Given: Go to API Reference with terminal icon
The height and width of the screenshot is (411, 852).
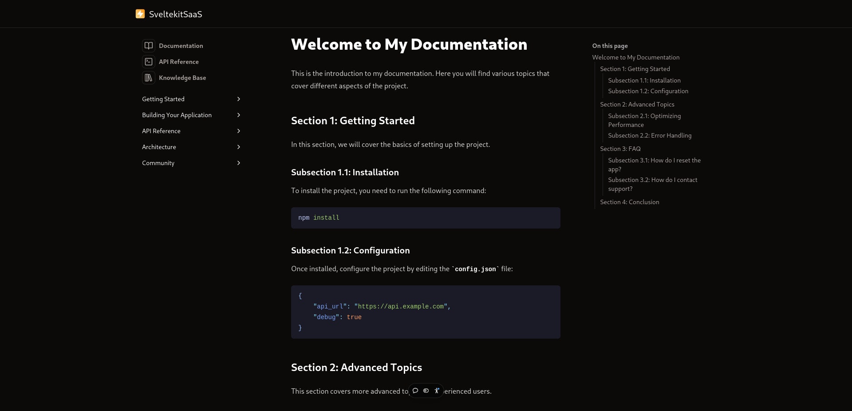Looking at the screenshot, I should point(179,62).
